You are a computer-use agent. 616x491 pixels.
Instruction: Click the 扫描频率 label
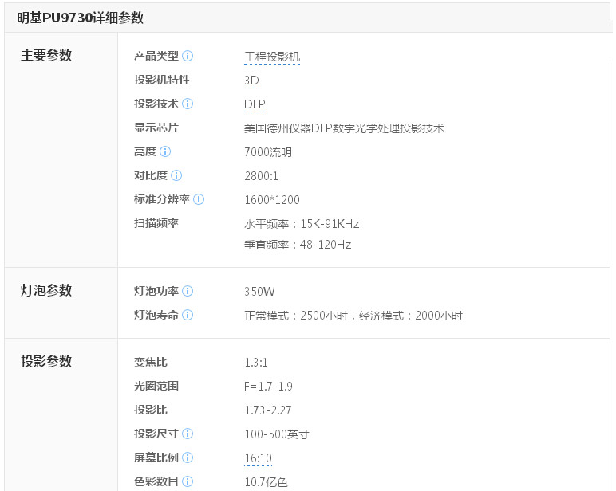156,223
